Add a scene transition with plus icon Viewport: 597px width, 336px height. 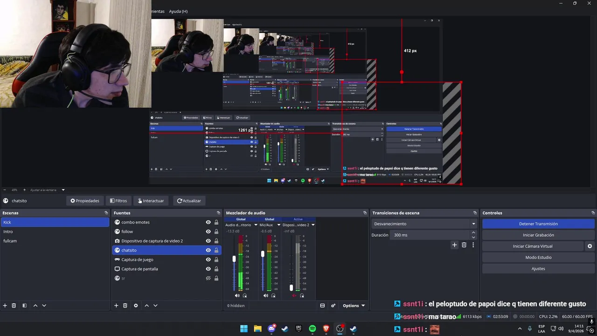[454, 245]
